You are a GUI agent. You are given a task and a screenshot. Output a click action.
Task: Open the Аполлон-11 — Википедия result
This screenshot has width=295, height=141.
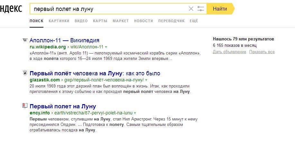click(64, 40)
